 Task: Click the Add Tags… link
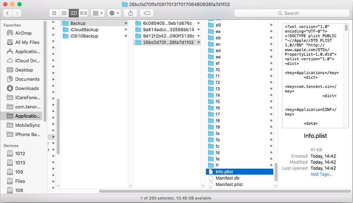[x=321, y=174]
